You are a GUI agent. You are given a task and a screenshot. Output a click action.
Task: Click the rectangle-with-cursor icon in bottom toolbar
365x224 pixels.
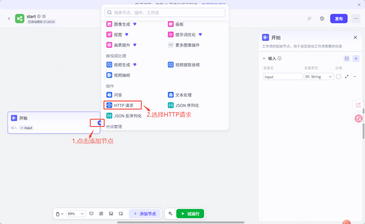coord(121,213)
